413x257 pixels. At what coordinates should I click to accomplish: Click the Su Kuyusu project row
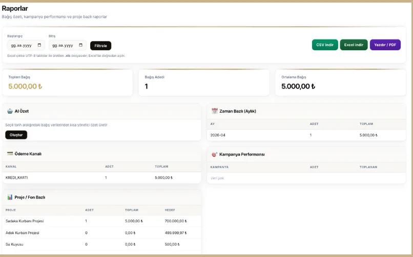point(101,245)
